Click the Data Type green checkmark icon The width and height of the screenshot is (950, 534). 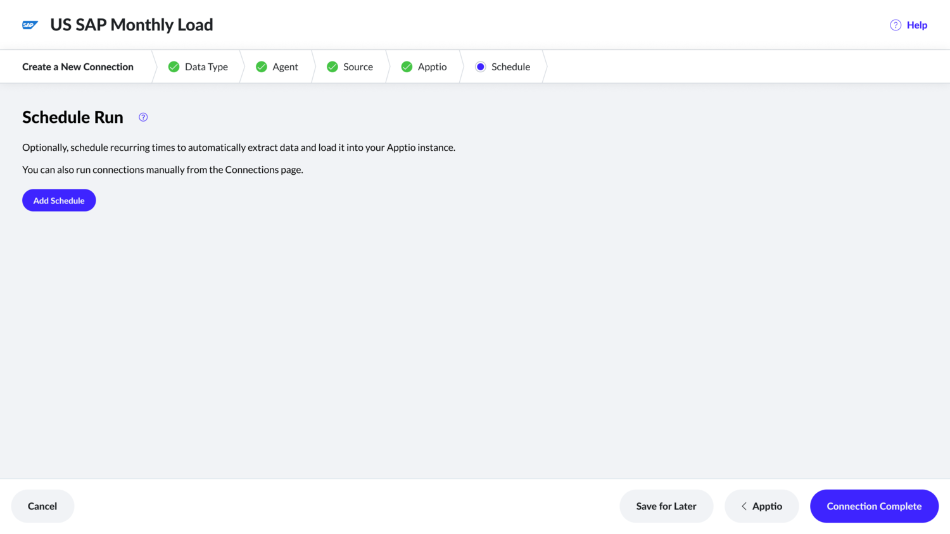[x=174, y=67]
